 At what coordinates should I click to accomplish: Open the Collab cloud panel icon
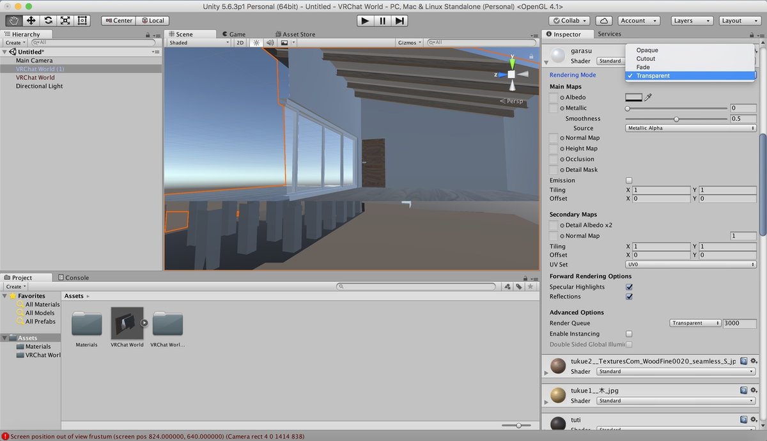603,20
